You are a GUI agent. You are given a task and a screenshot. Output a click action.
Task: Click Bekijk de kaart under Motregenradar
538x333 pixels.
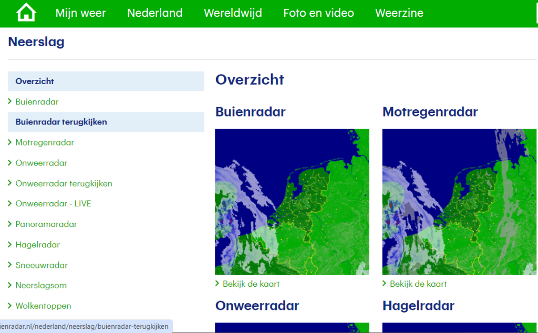[x=418, y=284]
